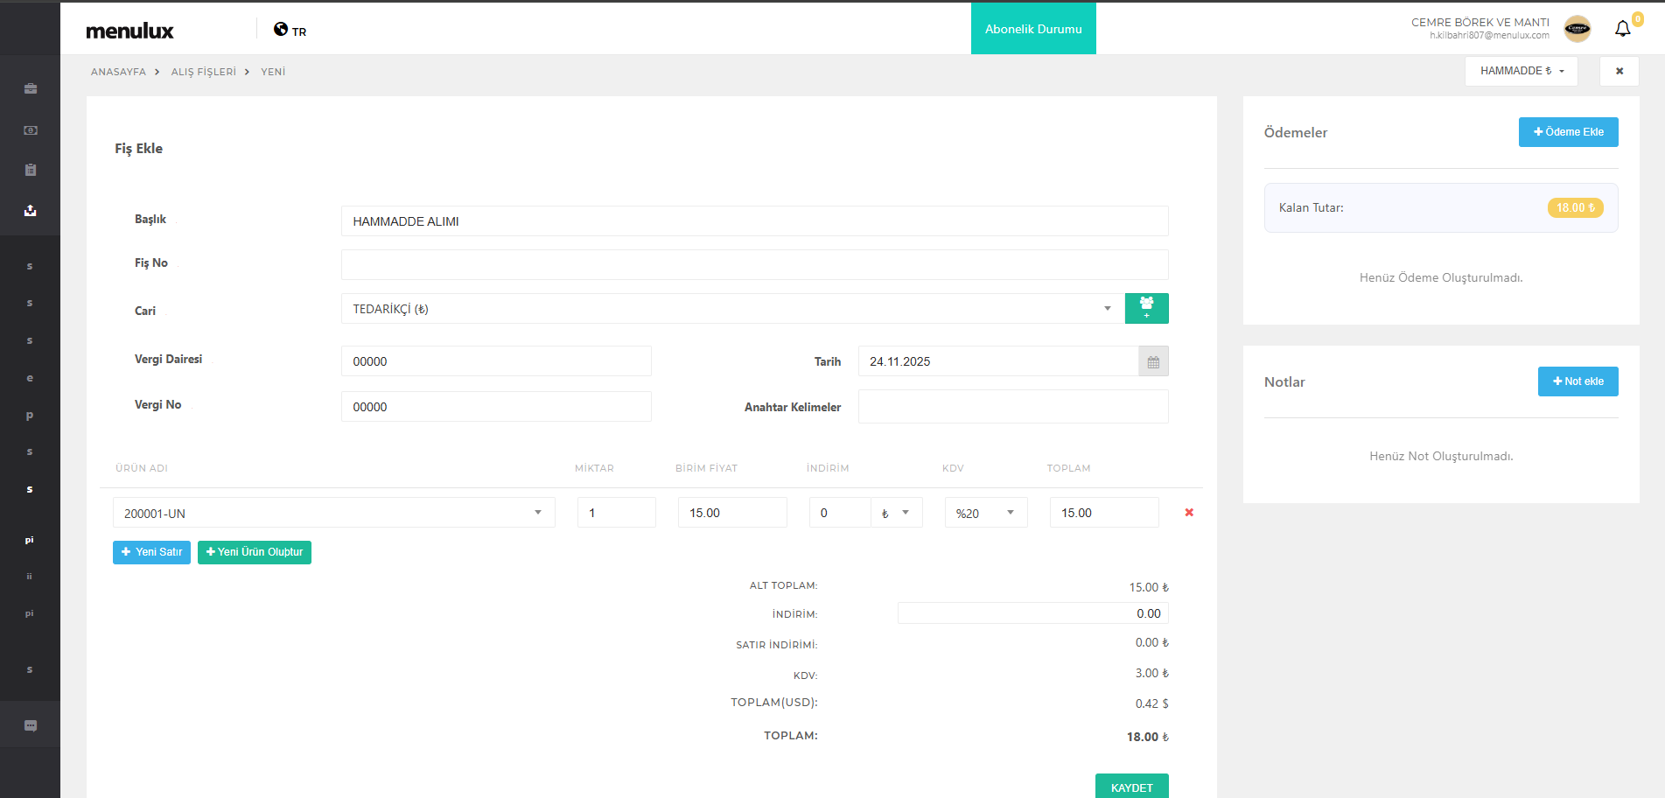This screenshot has width=1665, height=798.
Task: Click the Tarih date field
Action: pyautogui.click(x=998, y=361)
